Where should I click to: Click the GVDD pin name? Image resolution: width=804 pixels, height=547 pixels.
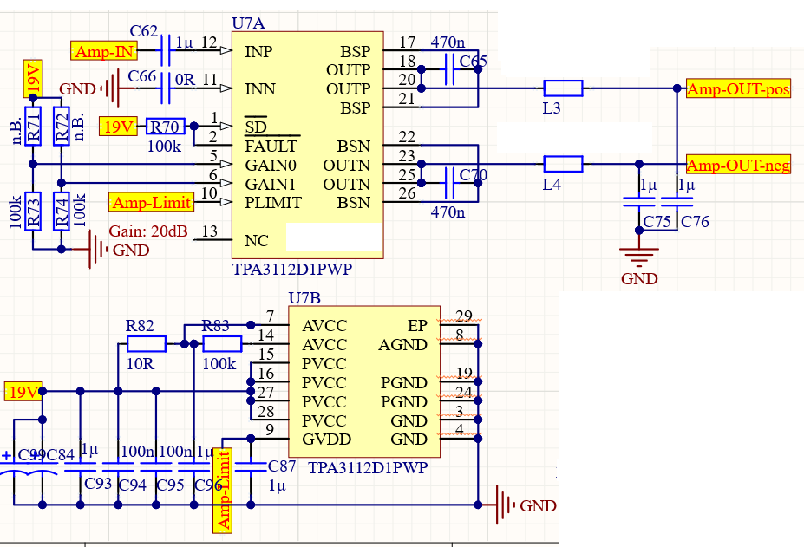(327, 440)
